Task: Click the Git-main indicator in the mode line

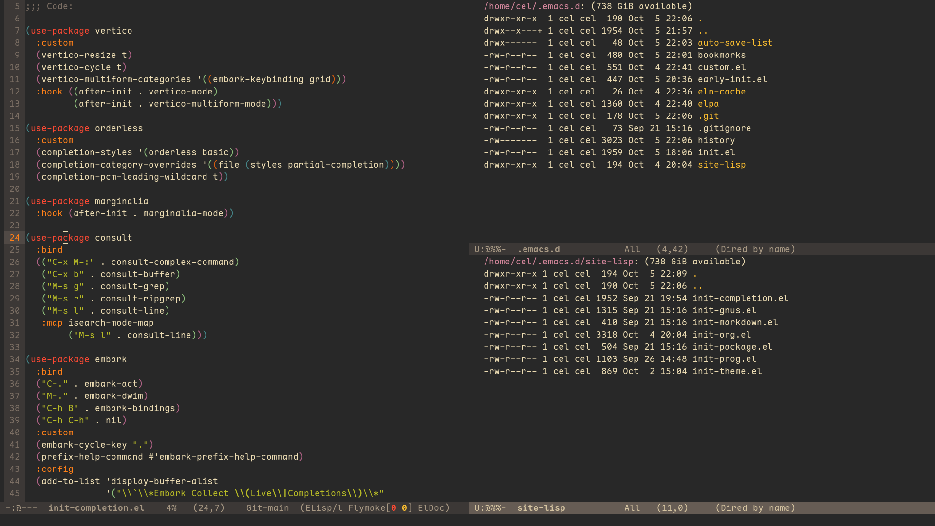Action: tap(267, 508)
